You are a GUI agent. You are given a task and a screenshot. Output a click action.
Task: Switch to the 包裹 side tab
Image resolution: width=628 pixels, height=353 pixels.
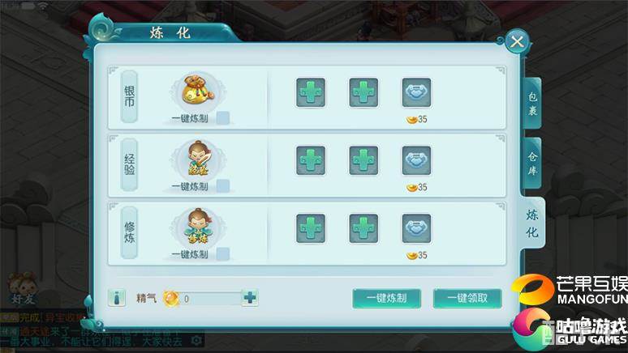click(x=532, y=103)
